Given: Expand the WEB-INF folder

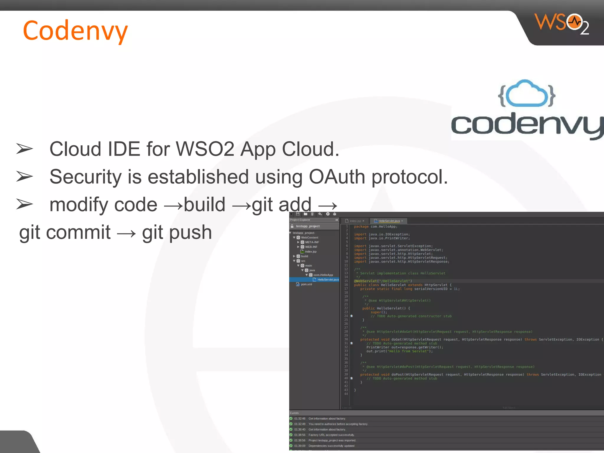Looking at the screenshot, I should (x=298, y=247).
